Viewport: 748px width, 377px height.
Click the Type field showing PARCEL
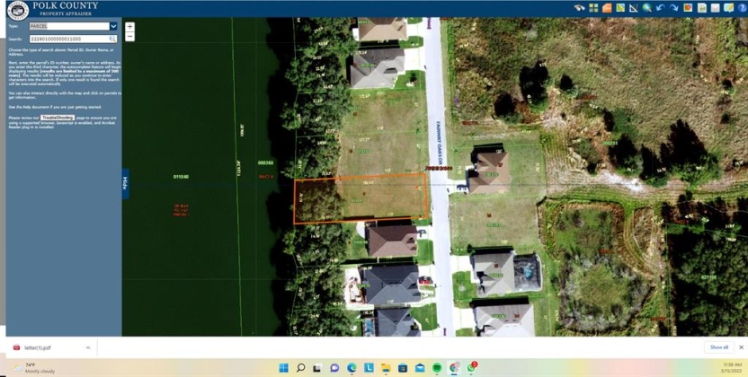point(69,26)
